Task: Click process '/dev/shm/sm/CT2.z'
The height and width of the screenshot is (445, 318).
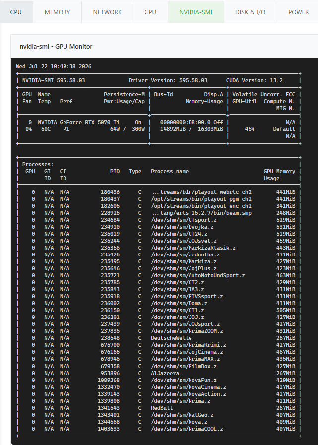Action: pyautogui.click(x=178, y=282)
